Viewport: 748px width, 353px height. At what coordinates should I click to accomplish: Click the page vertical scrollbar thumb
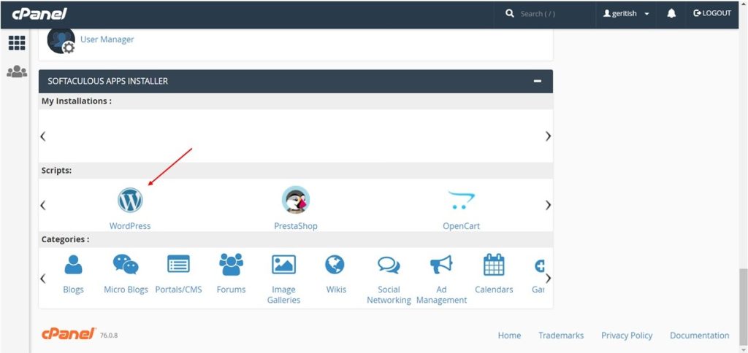(743, 307)
